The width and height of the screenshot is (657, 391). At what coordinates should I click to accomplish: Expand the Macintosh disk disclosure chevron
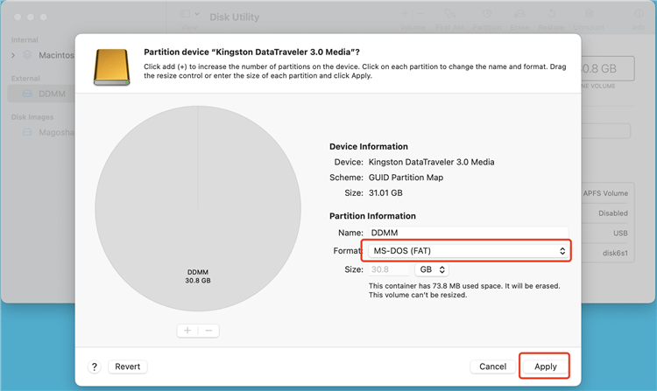[13, 55]
